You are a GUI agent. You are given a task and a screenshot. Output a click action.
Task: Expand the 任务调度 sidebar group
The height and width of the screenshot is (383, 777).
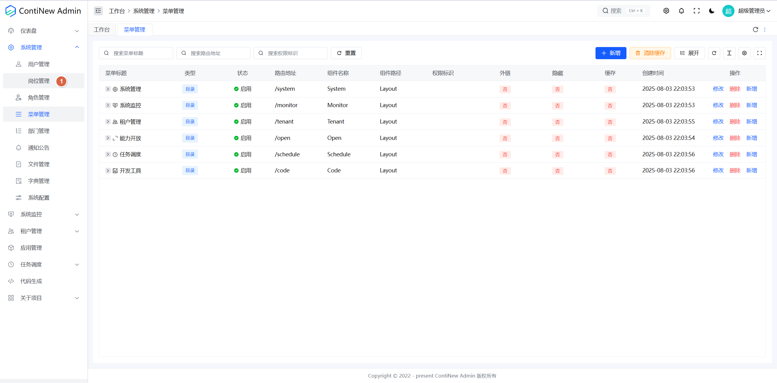click(x=44, y=264)
